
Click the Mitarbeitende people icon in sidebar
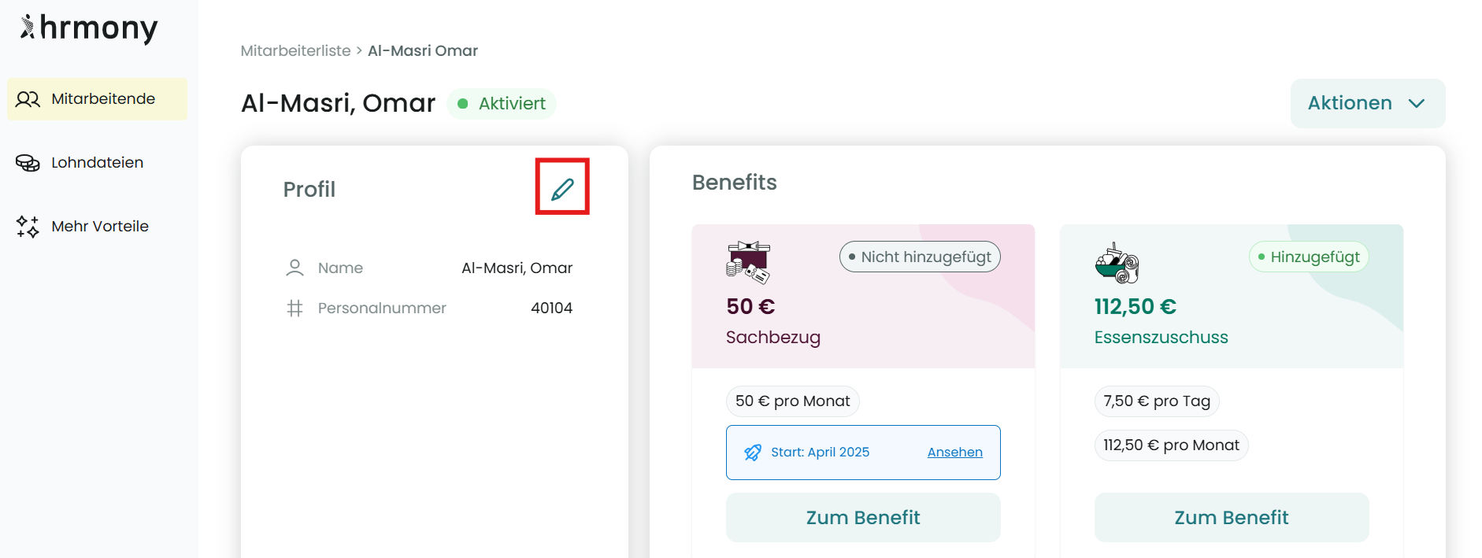tap(28, 99)
